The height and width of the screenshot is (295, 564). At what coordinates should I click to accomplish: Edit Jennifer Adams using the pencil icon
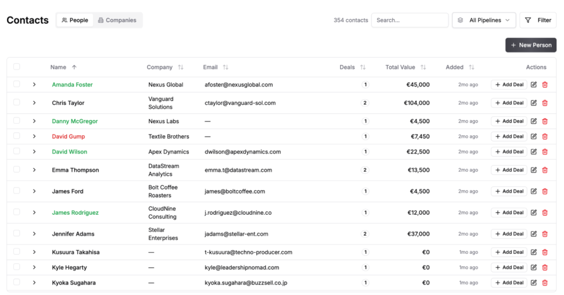[x=534, y=234]
